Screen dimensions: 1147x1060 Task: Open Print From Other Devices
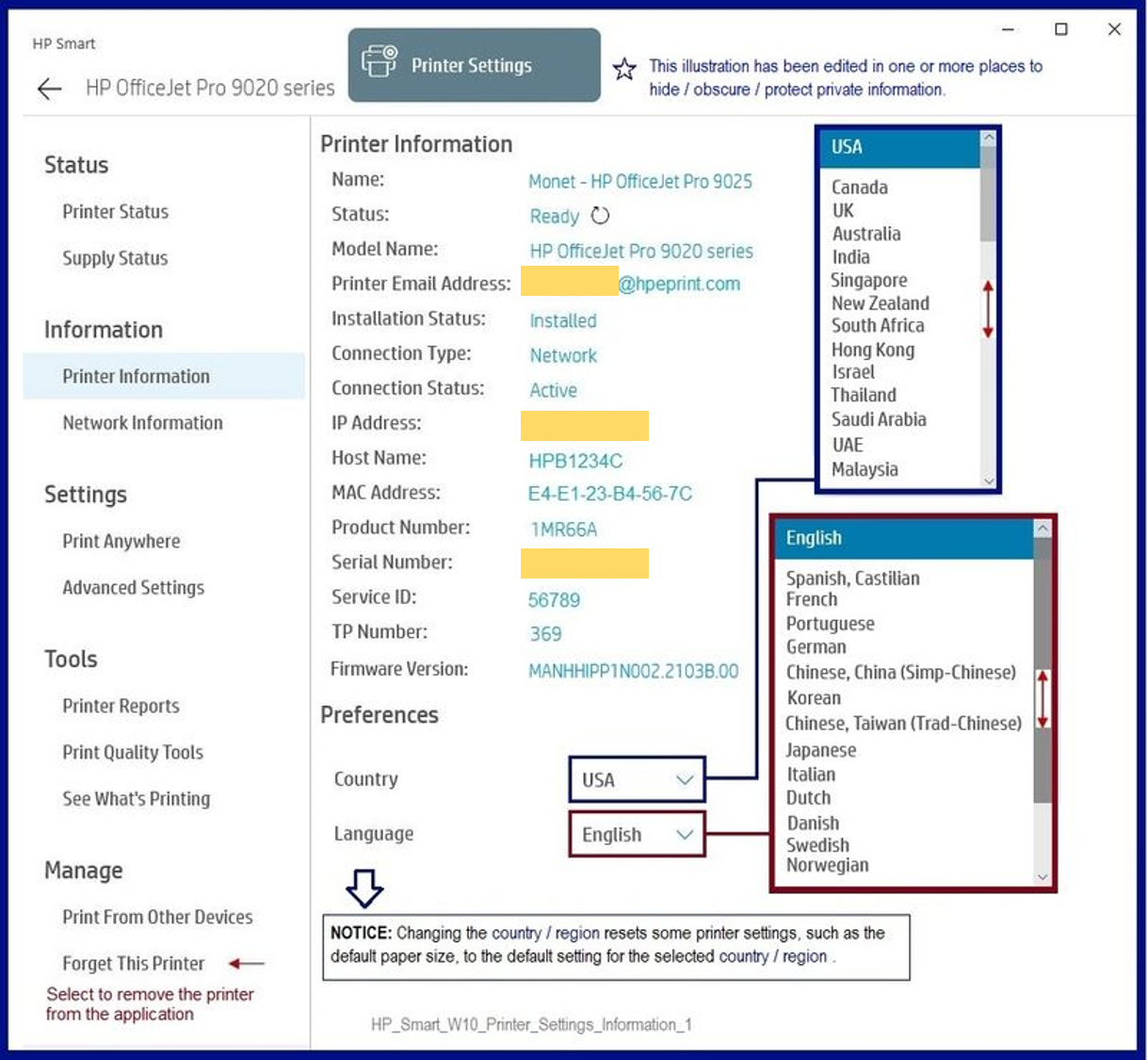157,917
